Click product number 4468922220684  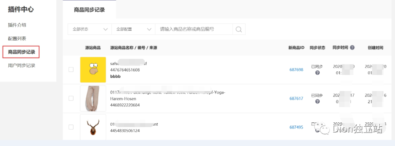[x=125, y=105]
